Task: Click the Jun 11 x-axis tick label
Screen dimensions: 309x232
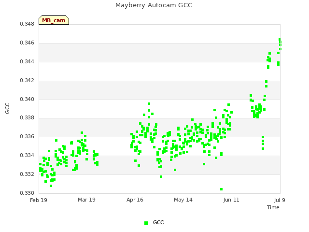Action: (x=231, y=200)
